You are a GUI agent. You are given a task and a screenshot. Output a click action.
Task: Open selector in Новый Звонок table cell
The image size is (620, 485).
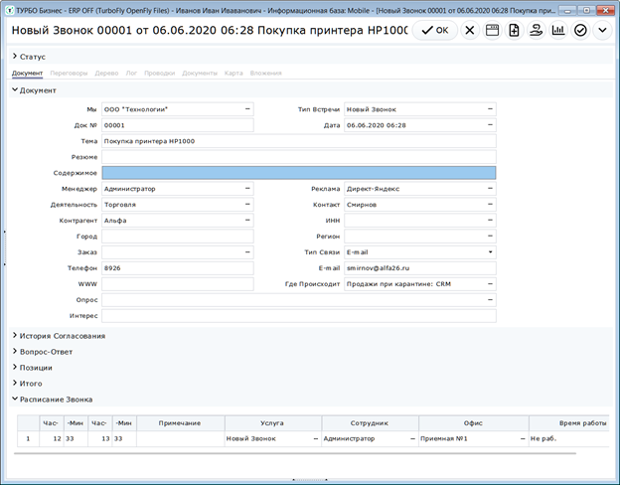pos(316,438)
